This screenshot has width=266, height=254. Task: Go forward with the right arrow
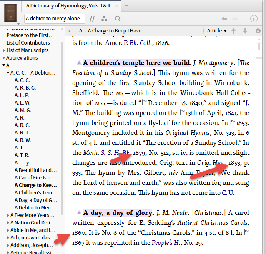(x=235, y=19)
